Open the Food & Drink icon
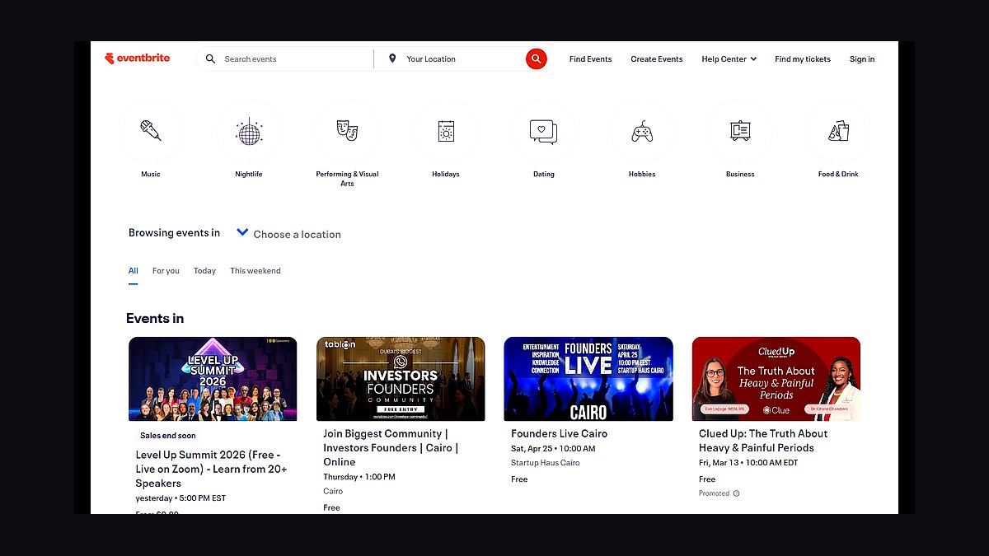989x556 pixels. click(838, 131)
